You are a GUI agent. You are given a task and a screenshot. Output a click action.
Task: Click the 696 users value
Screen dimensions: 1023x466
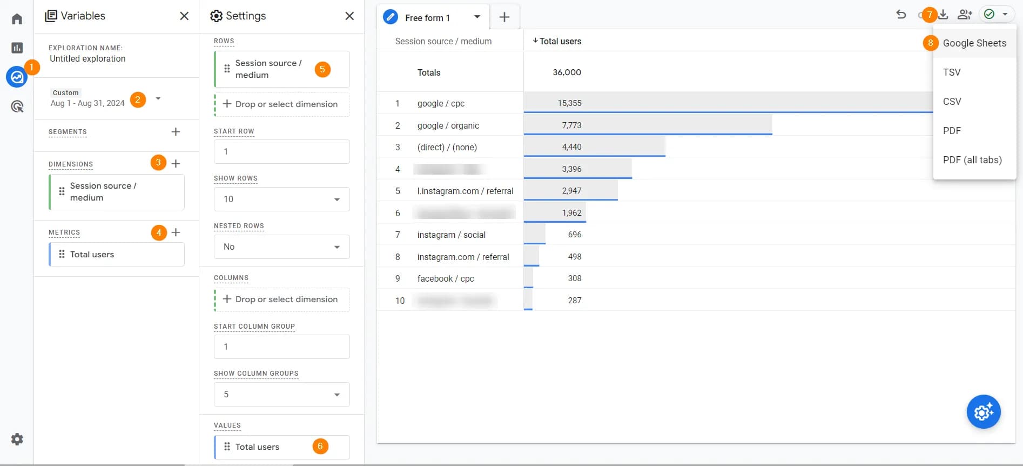coord(575,235)
